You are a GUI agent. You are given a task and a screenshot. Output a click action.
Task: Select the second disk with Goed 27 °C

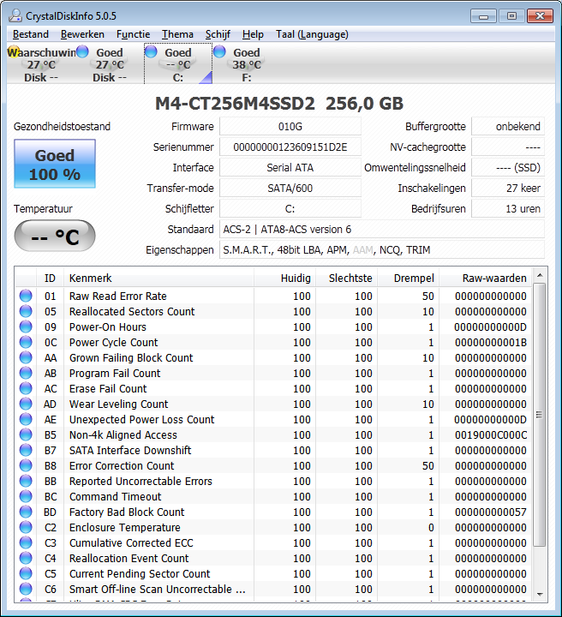[x=83, y=52]
